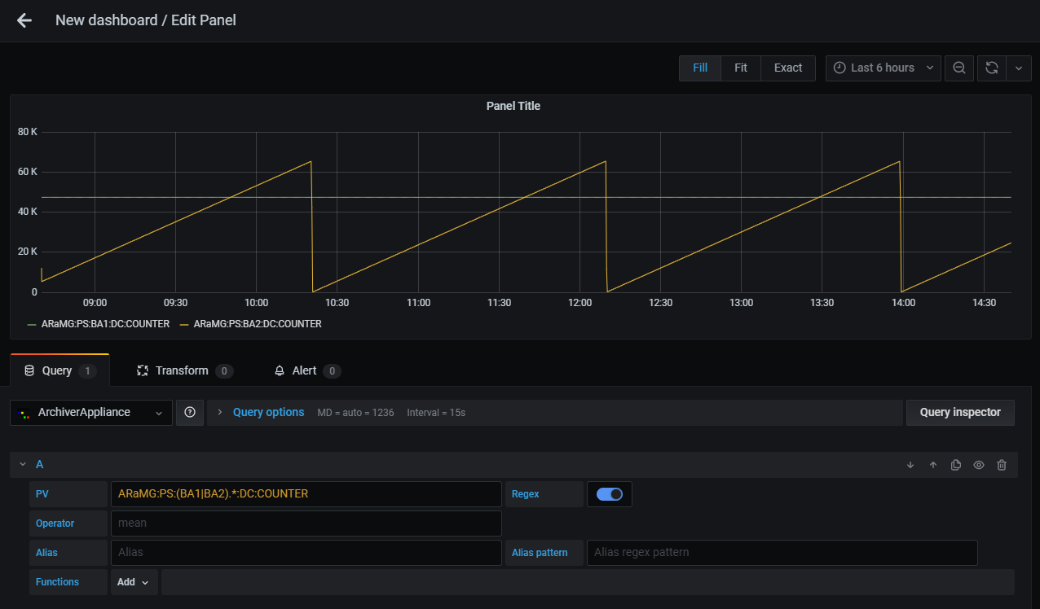Duplicate query A
This screenshot has height=609, width=1040.
point(956,465)
